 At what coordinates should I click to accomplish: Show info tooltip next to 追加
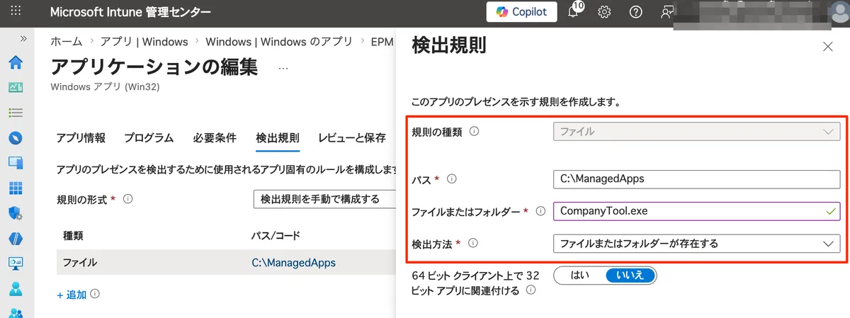(95, 294)
